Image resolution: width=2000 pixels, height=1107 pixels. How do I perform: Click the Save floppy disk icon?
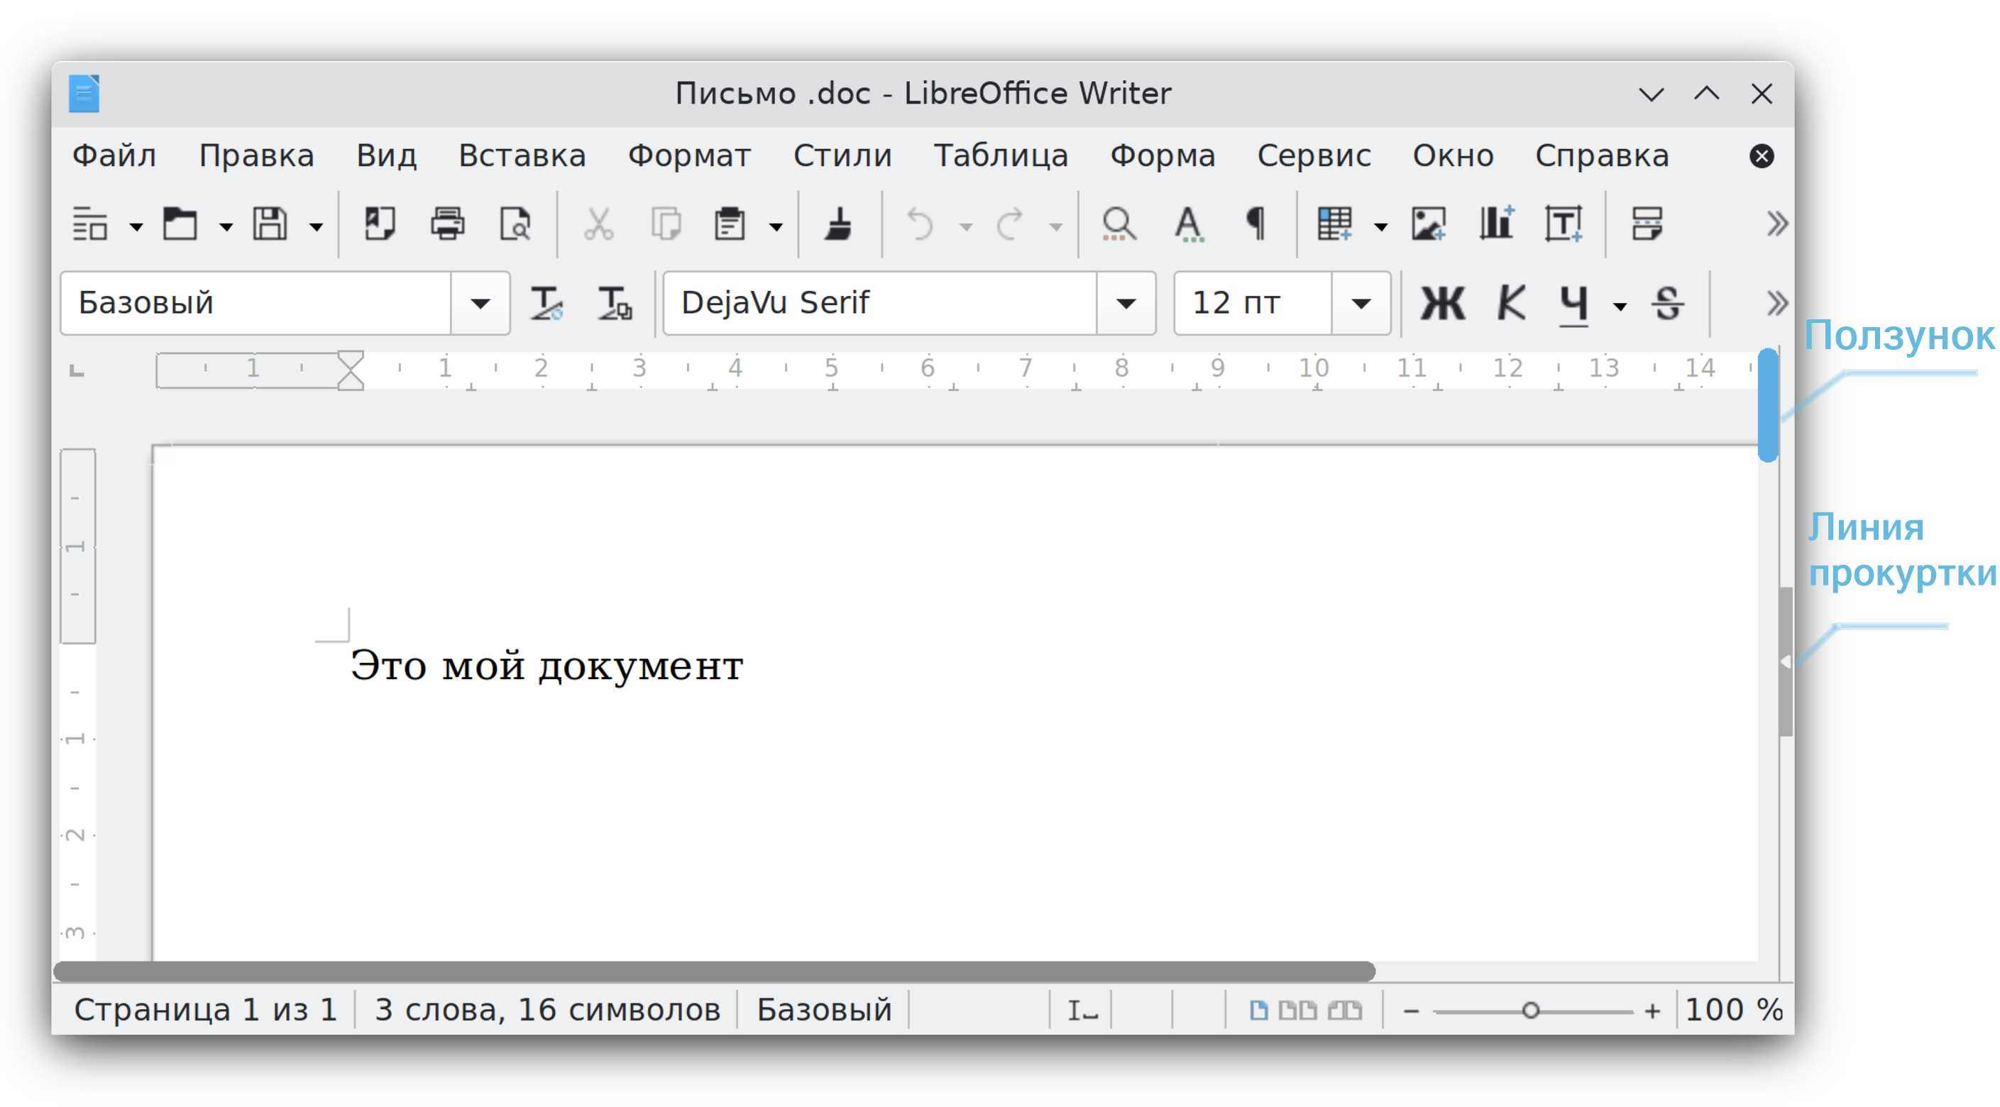click(270, 225)
